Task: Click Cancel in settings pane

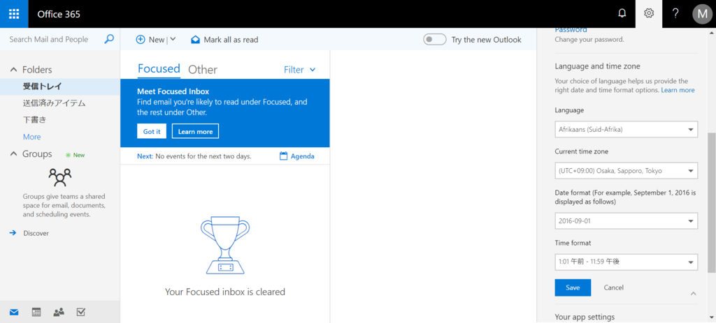Action: pyautogui.click(x=614, y=287)
